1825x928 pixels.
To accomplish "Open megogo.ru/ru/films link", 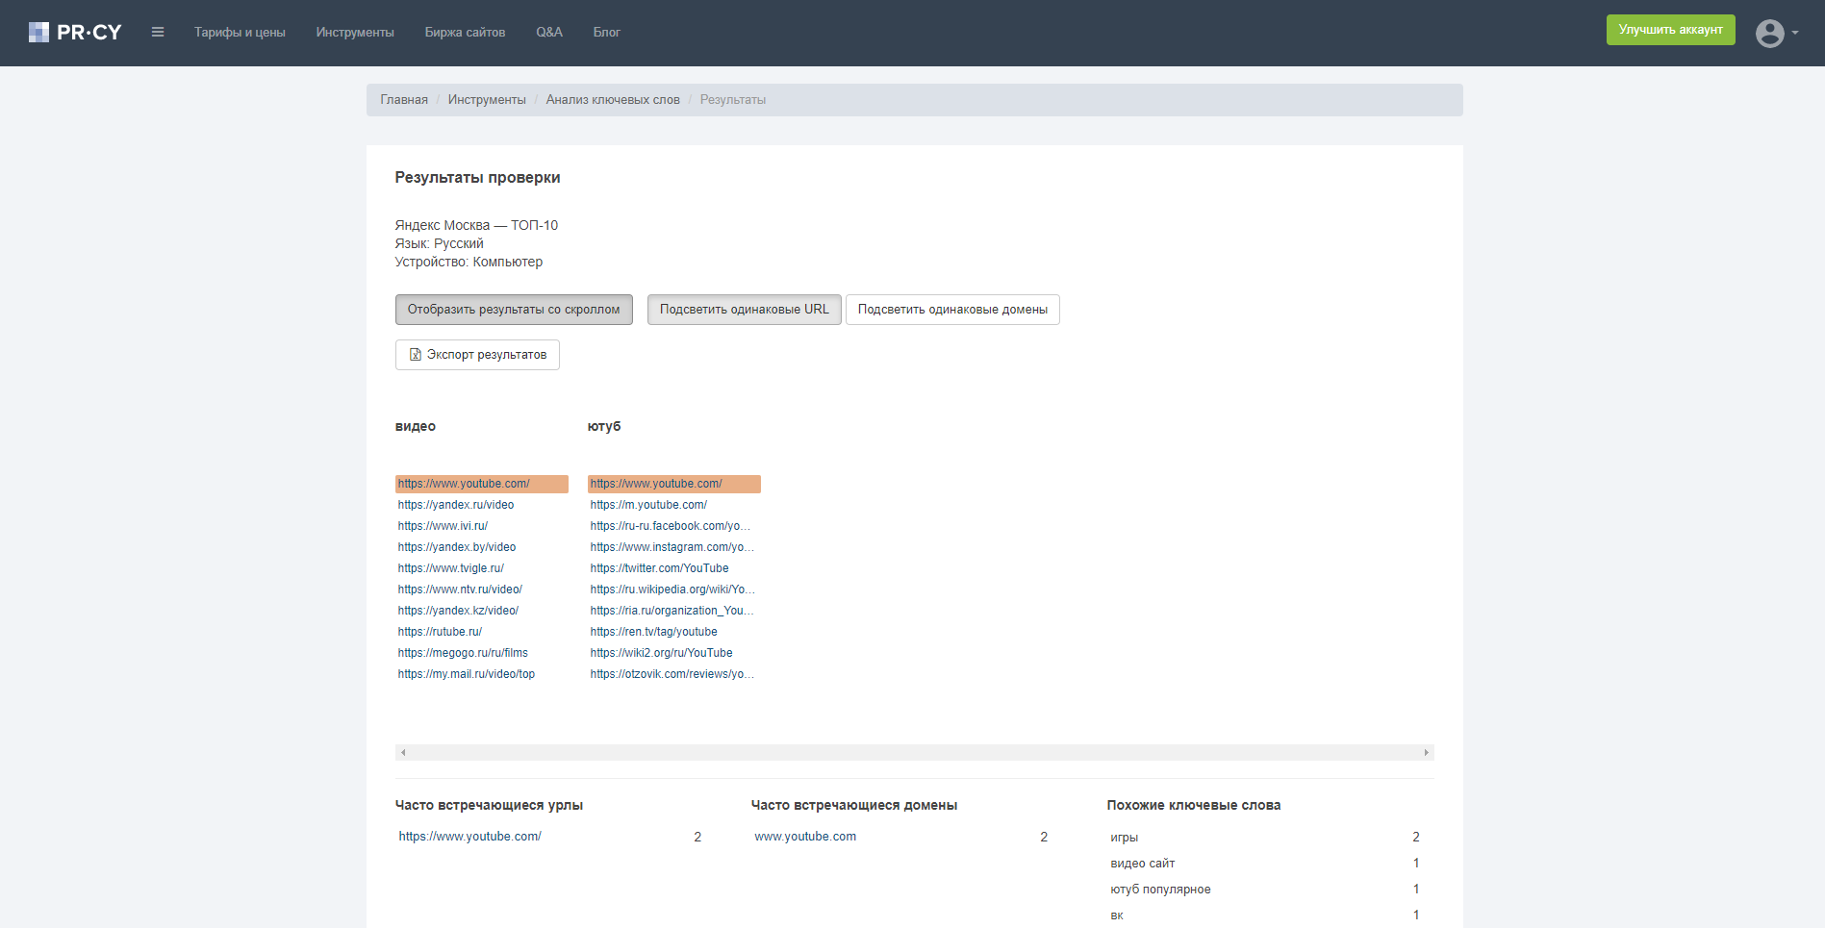I will click(463, 653).
